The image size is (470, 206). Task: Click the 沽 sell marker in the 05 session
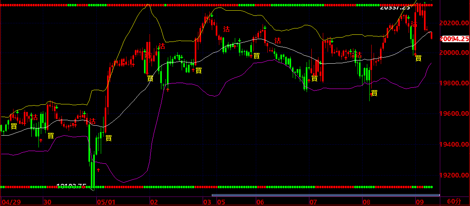(226, 29)
